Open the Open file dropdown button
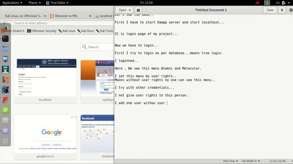This screenshot has height=164, width=293. (x=125, y=10)
